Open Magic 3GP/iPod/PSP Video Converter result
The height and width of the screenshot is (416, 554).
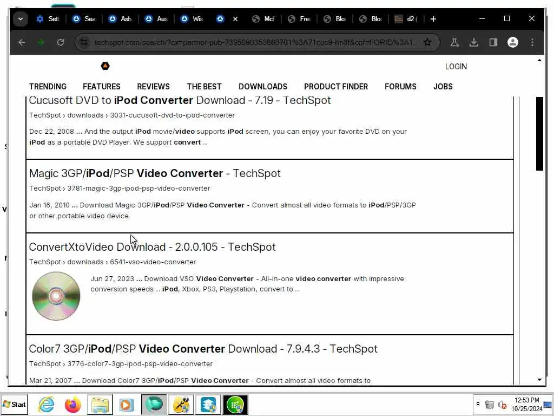pyautogui.click(x=155, y=173)
